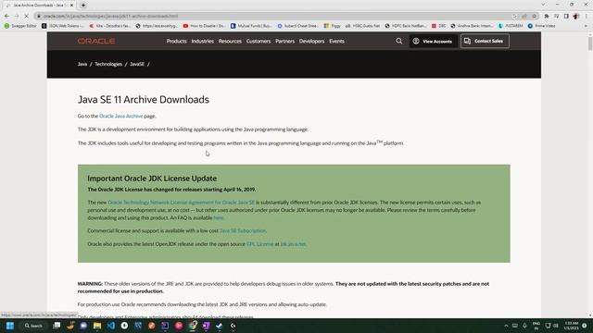593x333 pixels.
Task: Bookmark this page with the star icon
Action: (534, 16)
